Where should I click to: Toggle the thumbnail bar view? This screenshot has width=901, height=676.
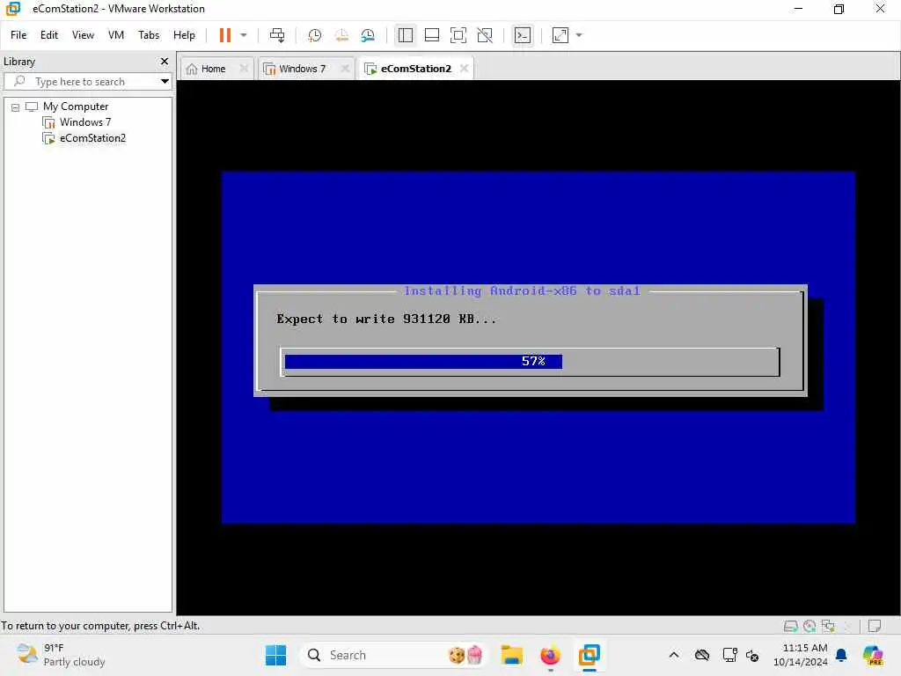[431, 35]
